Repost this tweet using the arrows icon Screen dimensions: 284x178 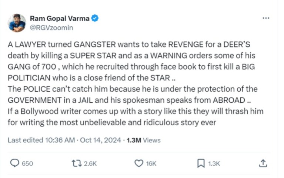(76, 163)
